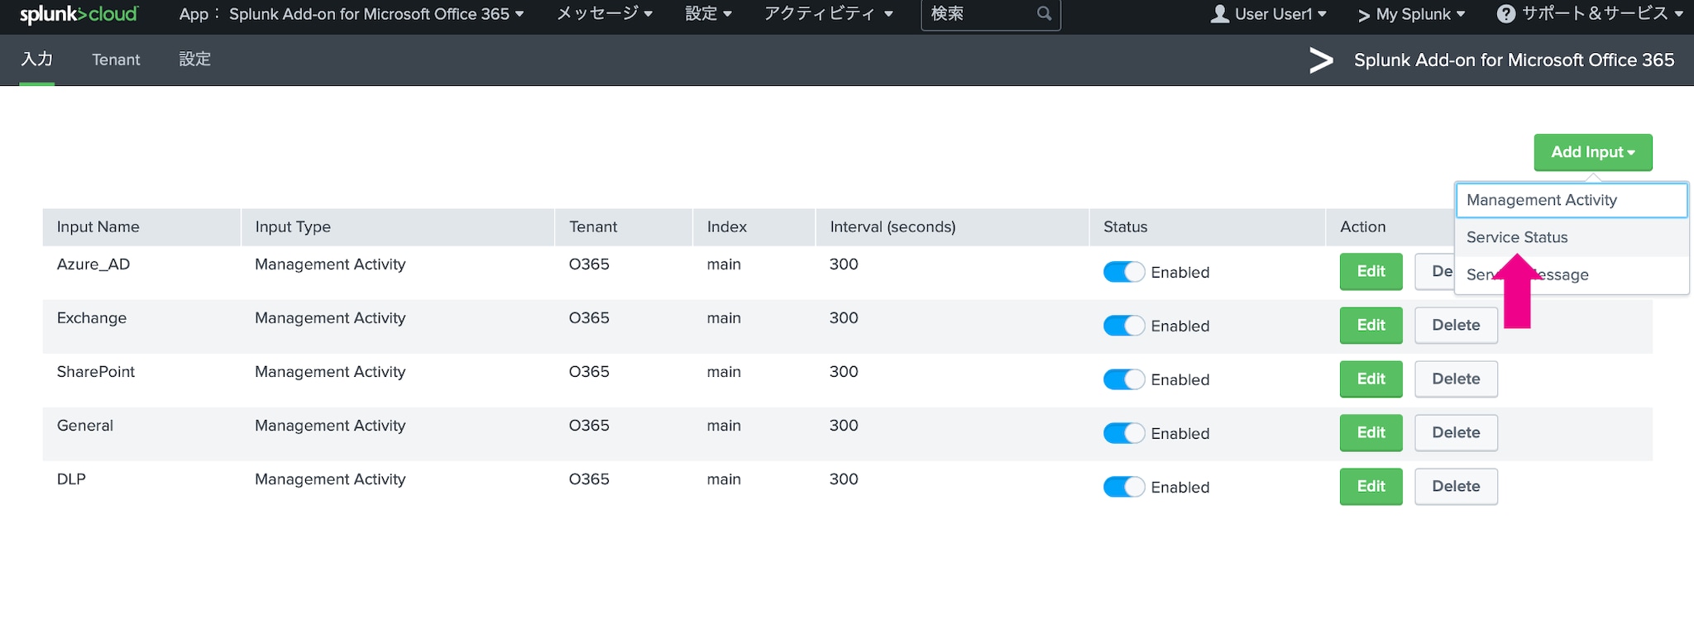Click the support help question icon
Screen dimensions: 1694x638
[x=1506, y=14]
